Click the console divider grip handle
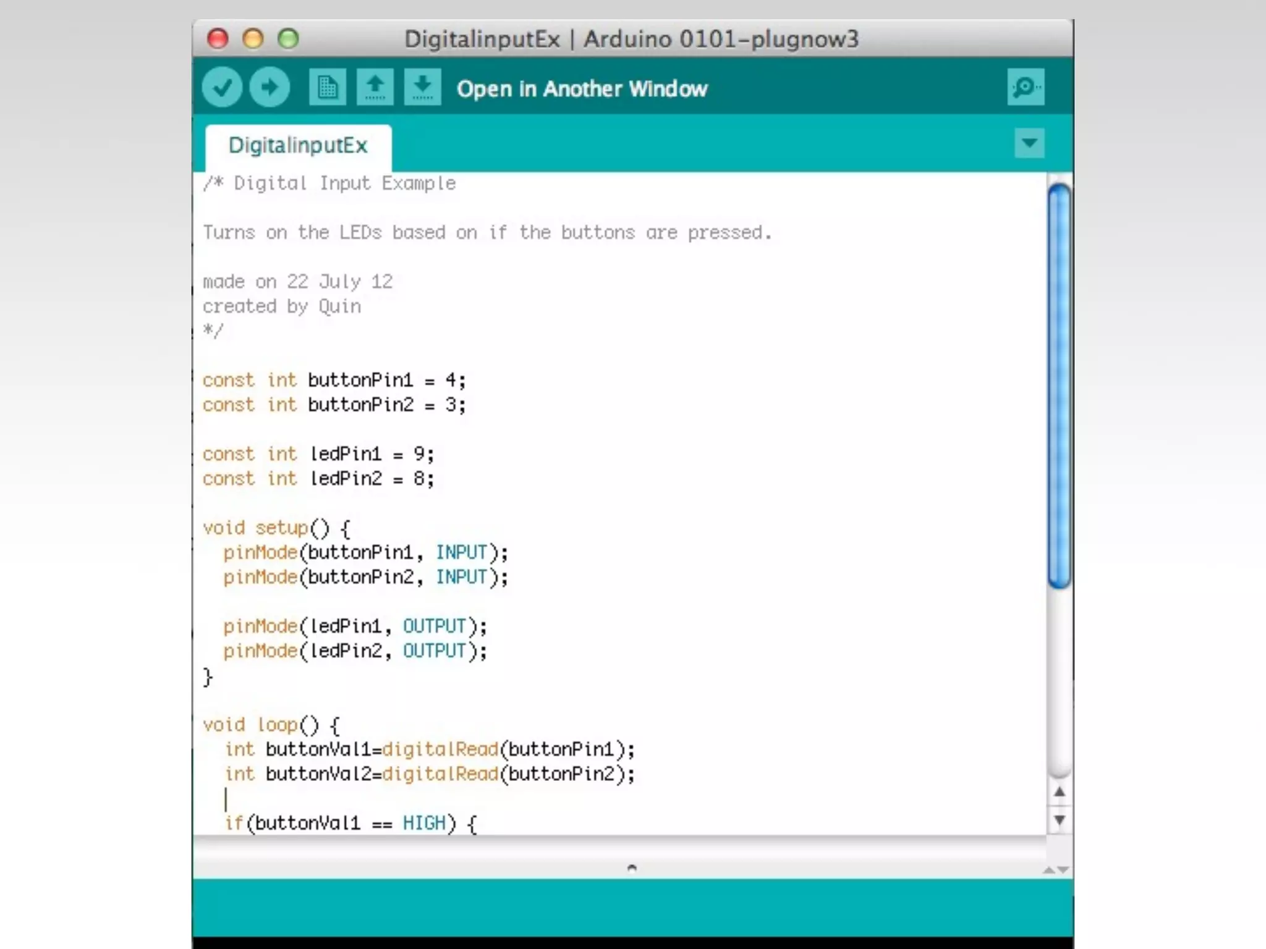1266x949 pixels. pyautogui.click(x=631, y=867)
